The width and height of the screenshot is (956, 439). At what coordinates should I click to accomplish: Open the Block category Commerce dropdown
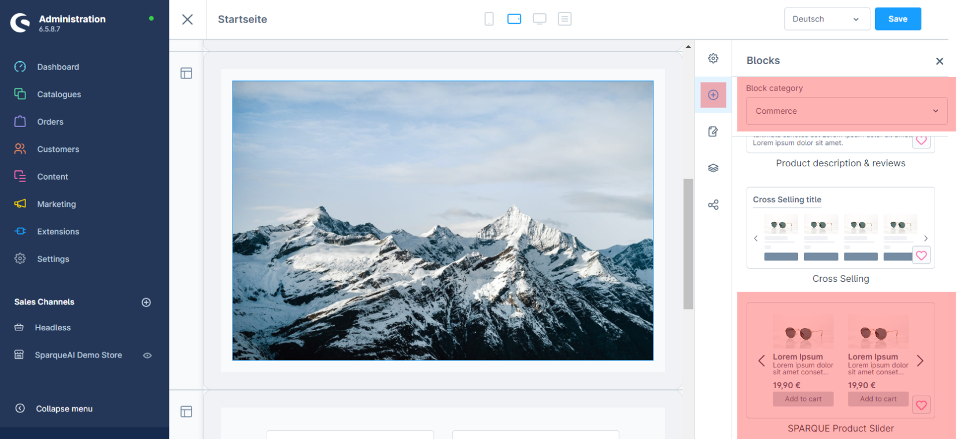[847, 111]
